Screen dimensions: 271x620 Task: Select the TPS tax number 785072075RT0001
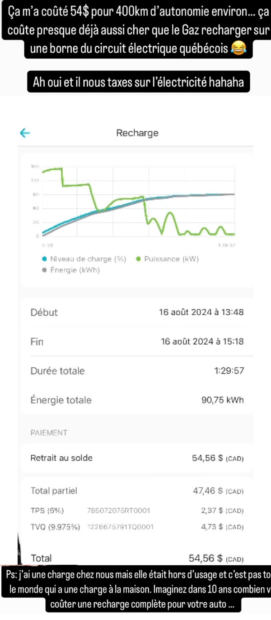click(x=118, y=510)
